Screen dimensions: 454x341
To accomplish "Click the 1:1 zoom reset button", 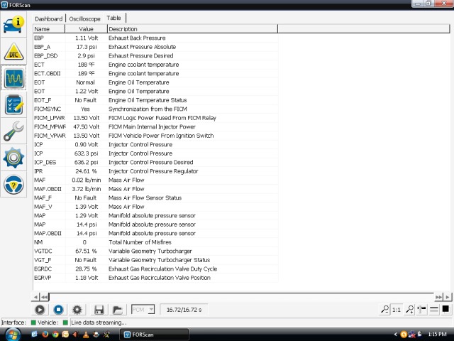I will coord(397,310).
